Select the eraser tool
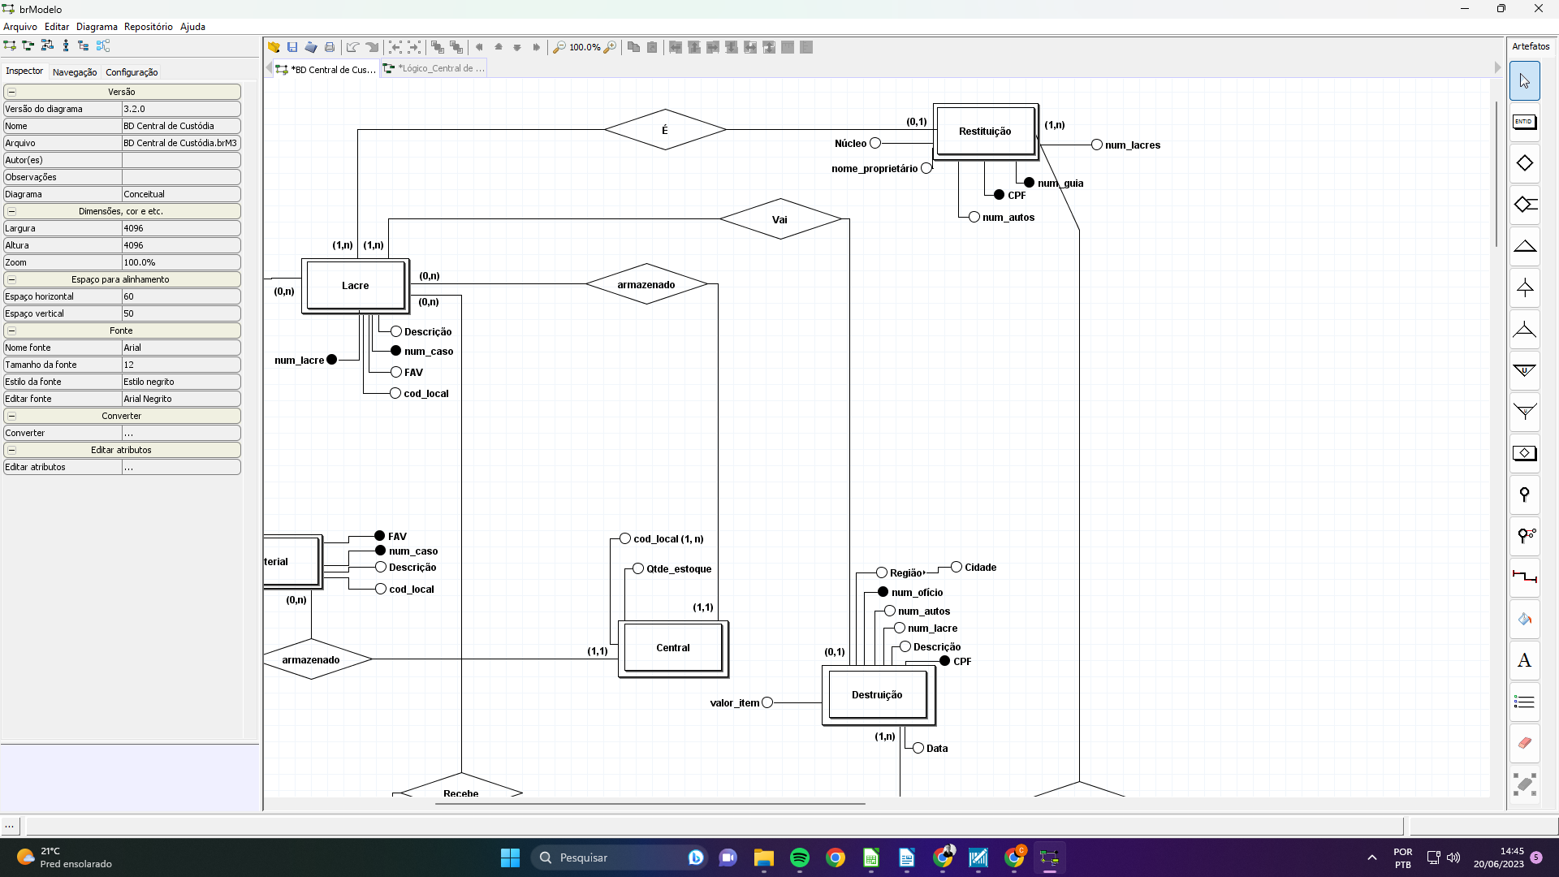Screen dimensions: 1559x877 pos(1524,743)
